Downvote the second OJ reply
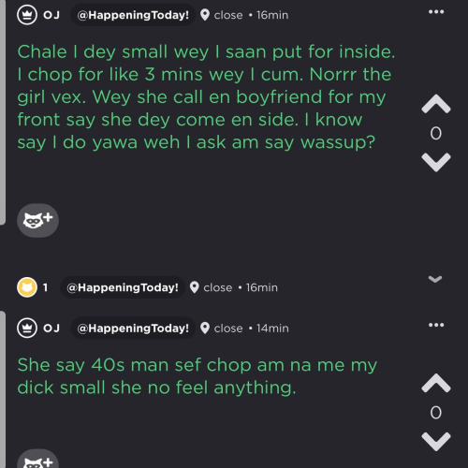This screenshot has height=468, width=468. tap(436, 442)
